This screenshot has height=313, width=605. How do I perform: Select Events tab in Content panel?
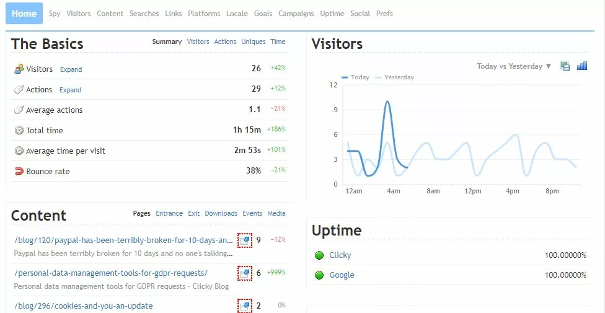tap(252, 213)
